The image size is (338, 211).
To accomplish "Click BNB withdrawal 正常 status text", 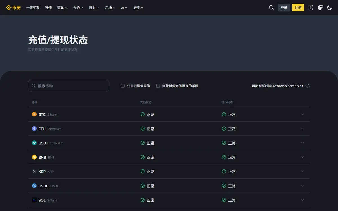I will [232, 158].
